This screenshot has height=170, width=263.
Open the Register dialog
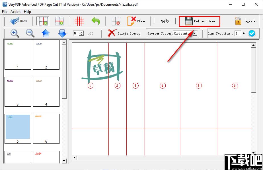click(246, 21)
